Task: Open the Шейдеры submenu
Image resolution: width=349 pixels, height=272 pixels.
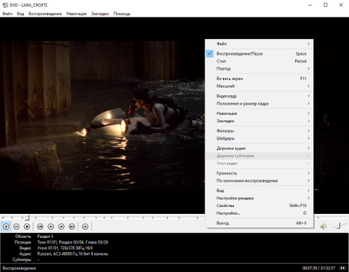Action: click(x=260, y=138)
